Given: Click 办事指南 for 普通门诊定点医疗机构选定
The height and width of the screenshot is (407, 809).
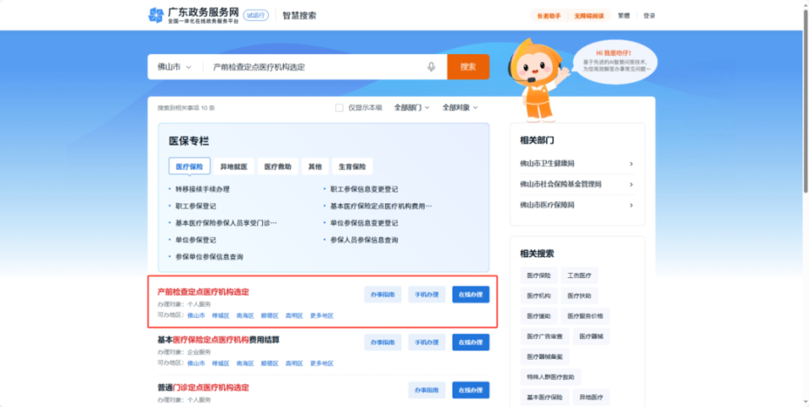Looking at the screenshot, I should click(426, 390).
